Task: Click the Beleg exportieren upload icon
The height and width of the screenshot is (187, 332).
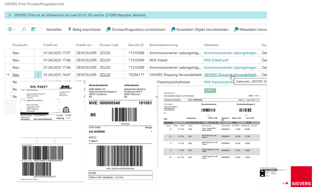Action: point(70,29)
